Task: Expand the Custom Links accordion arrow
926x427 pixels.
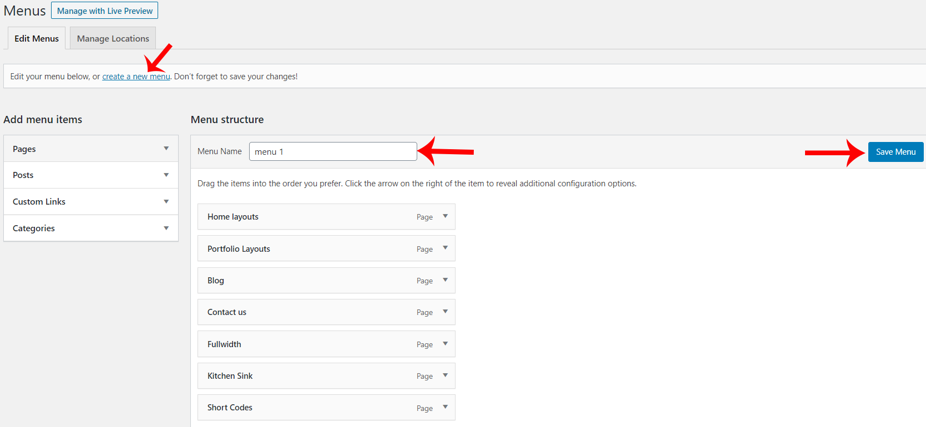Action: point(166,202)
